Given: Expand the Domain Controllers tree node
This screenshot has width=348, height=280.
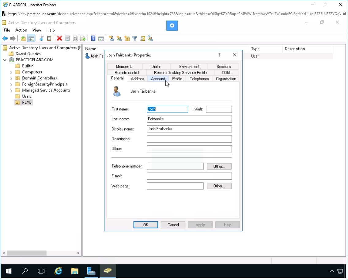Looking at the screenshot, I should 11,78.
